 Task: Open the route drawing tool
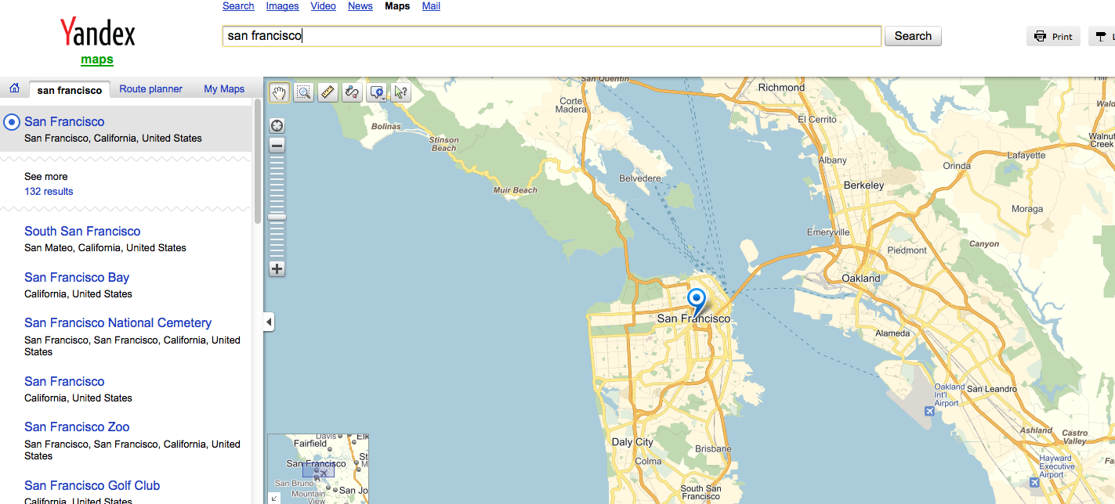click(351, 92)
